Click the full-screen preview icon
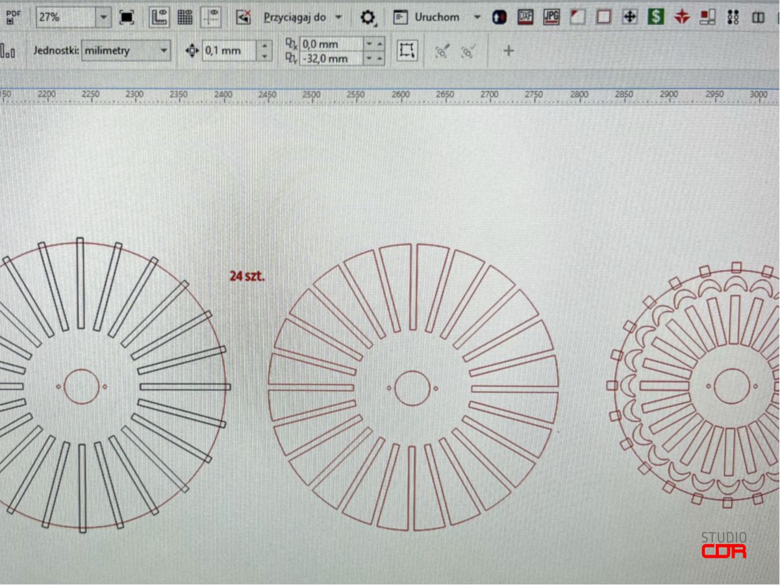 [127, 18]
